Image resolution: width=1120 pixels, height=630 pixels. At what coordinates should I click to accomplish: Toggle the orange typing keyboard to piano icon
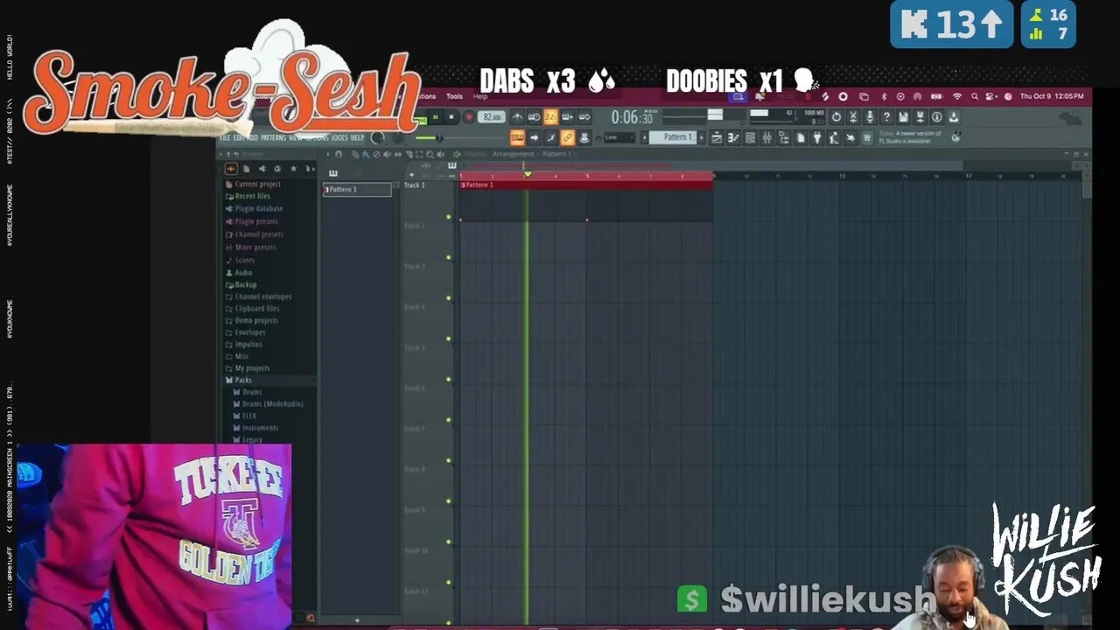coord(517,138)
